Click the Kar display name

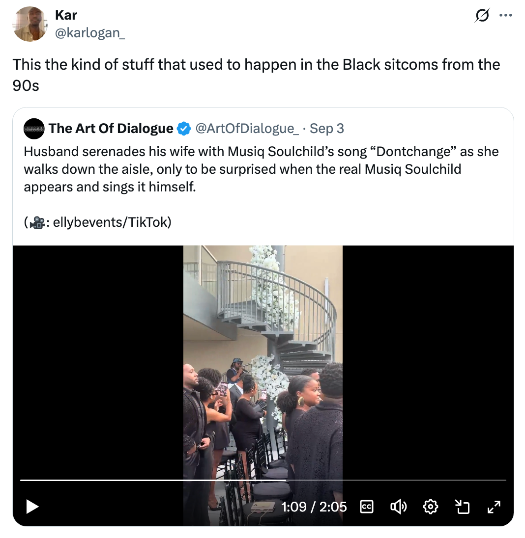click(66, 15)
